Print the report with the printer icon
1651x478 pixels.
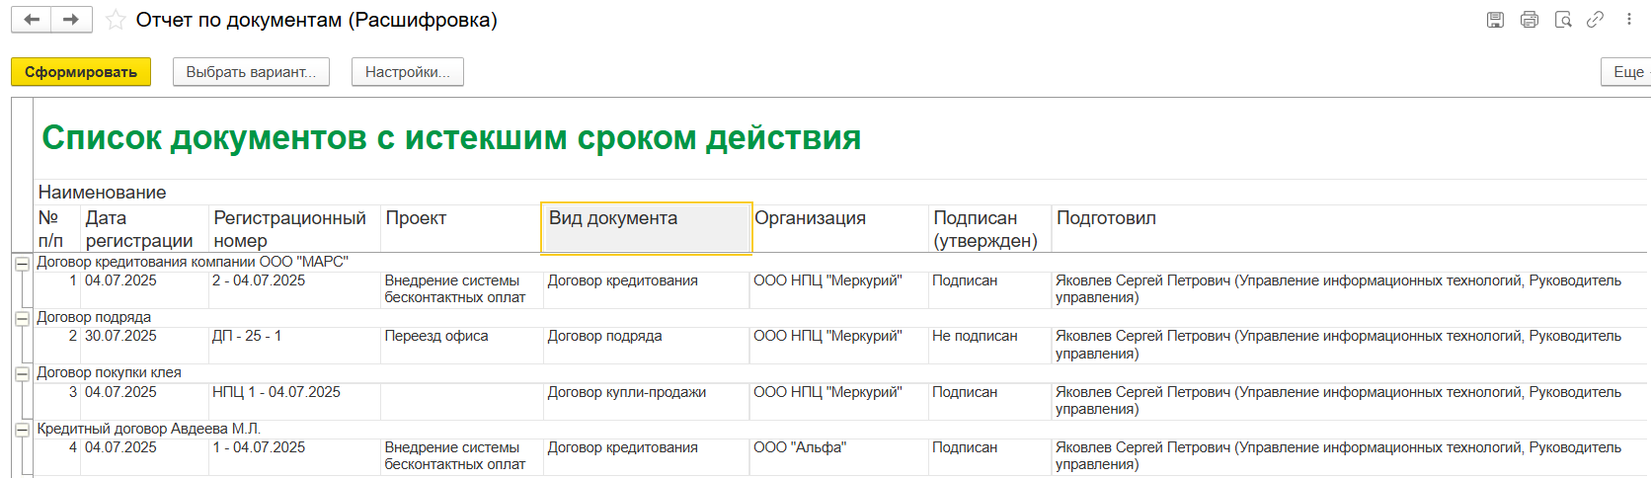pos(1529,20)
